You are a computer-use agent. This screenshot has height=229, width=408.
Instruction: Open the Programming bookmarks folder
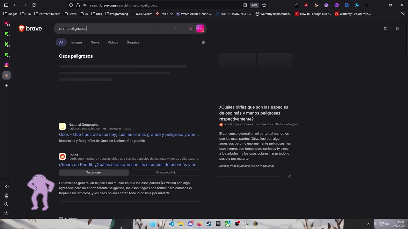click(x=116, y=14)
